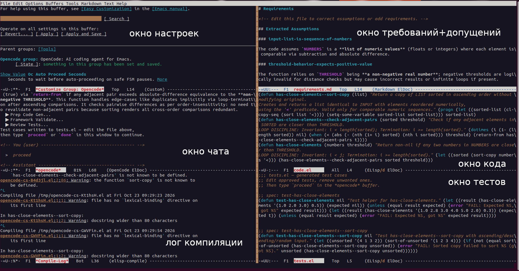Viewport: 519px width, 271px height.
Task: Expand the Framework Validate section
Action: pyautogui.click(x=34, y=120)
